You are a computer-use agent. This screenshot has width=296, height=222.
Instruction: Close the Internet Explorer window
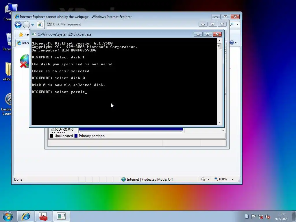pyautogui.click(x=235, y=16)
